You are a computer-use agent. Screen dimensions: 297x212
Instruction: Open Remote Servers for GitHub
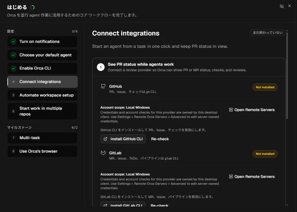point(252,110)
